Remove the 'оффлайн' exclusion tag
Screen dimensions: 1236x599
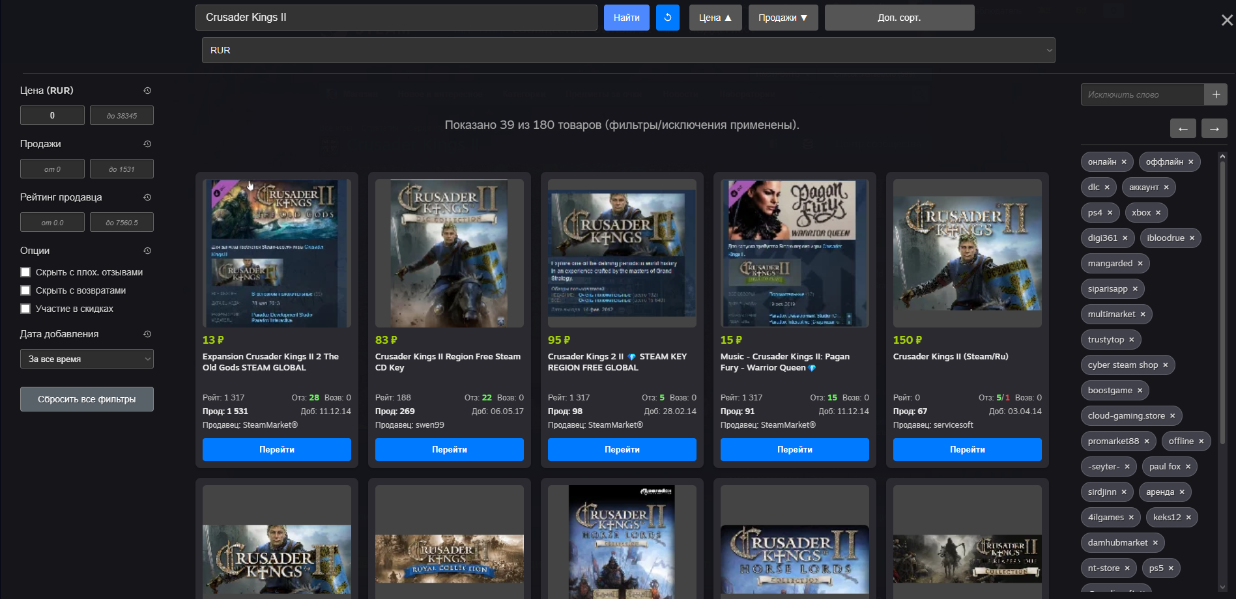pos(1191,162)
